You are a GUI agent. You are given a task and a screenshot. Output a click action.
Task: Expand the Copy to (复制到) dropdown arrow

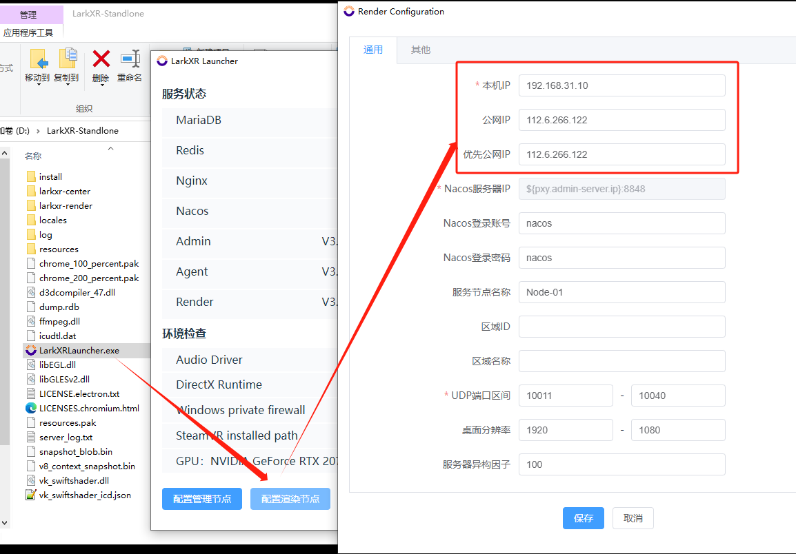(x=66, y=85)
